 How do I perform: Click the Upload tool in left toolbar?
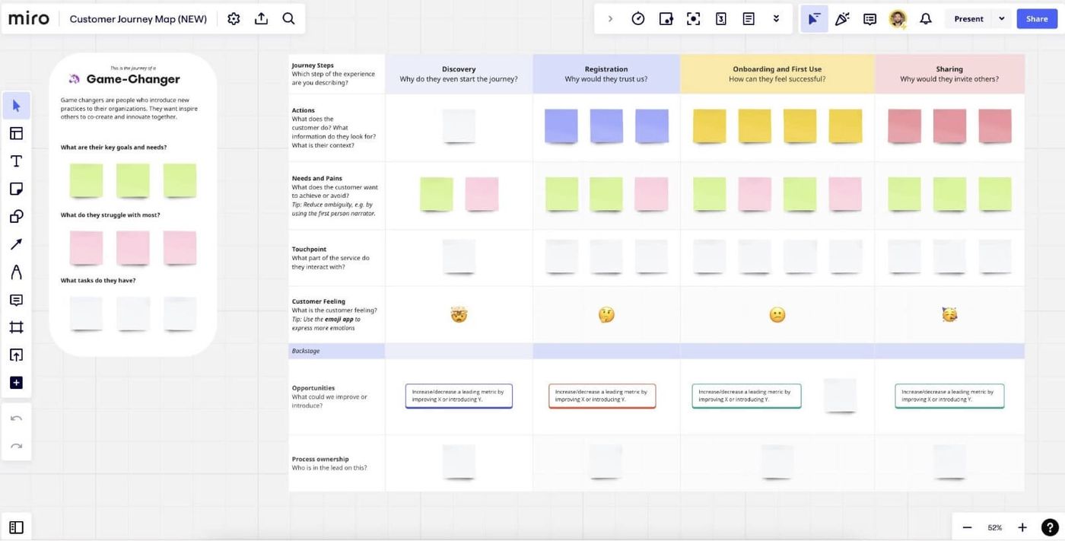click(x=16, y=355)
